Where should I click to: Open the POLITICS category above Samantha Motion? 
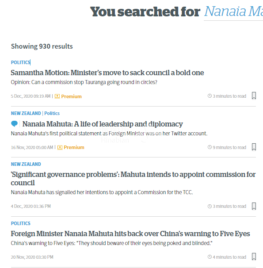[x=21, y=62]
